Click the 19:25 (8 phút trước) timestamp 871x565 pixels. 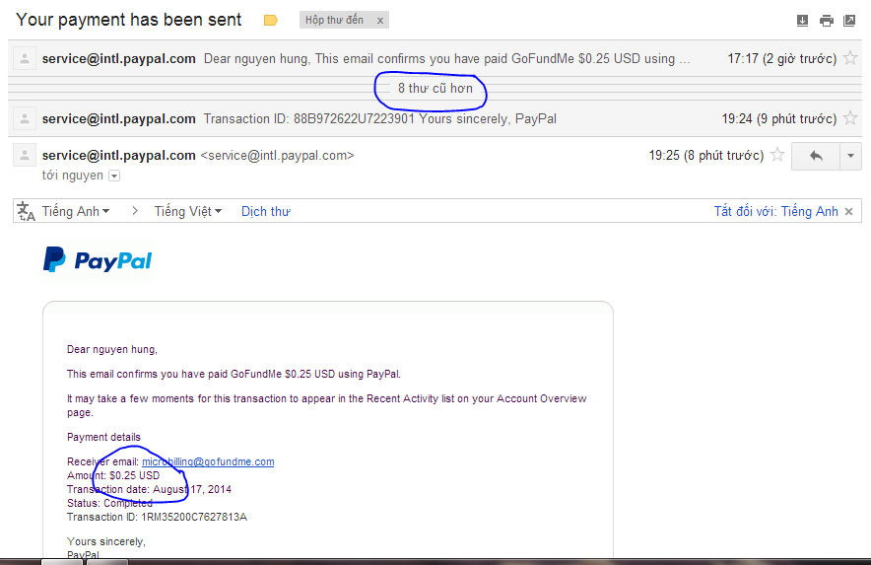(706, 155)
